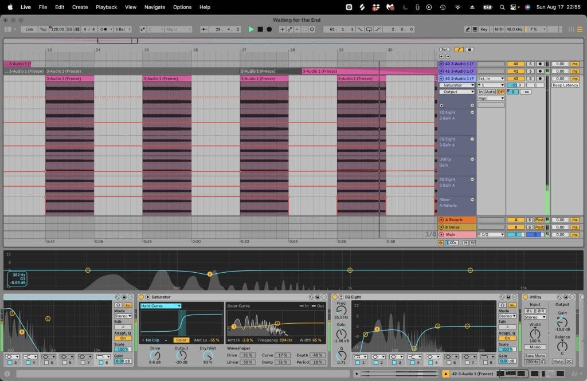Open the File menu
Viewport: 587px width, 381px height.
(x=43, y=7)
